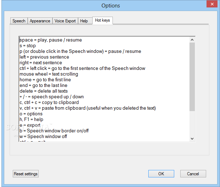The image size is (220, 187).
Task: Click the Options title bar
Action: 110,5
